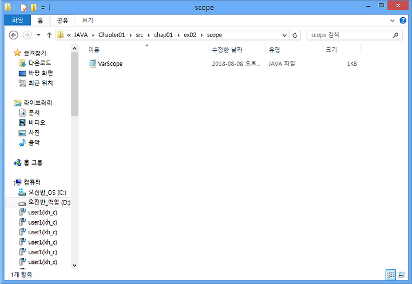Expand the address bar history dropdown
The image size is (412, 284).
(x=284, y=35)
